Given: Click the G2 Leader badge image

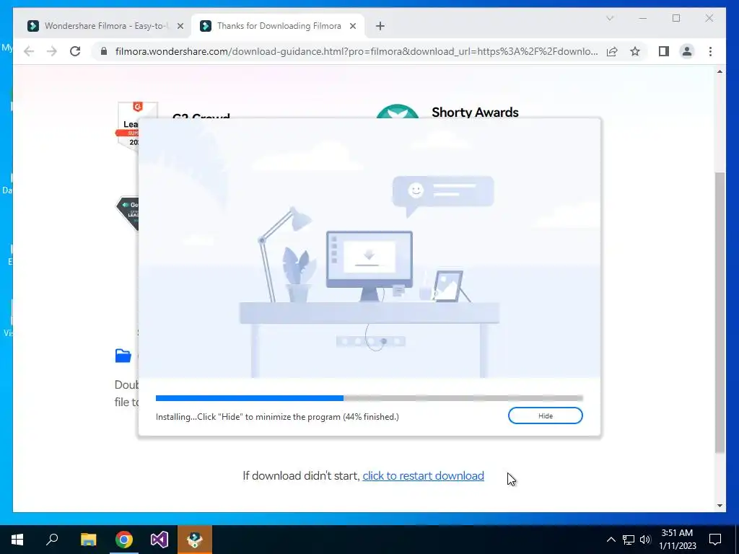Looking at the screenshot, I should pos(128,126).
